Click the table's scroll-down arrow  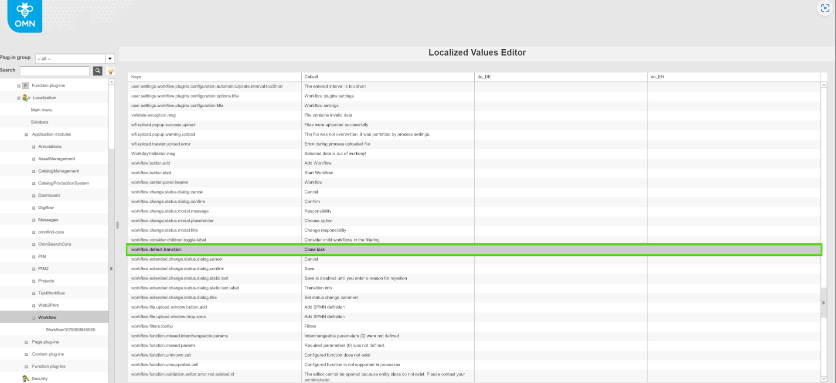(823, 379)
